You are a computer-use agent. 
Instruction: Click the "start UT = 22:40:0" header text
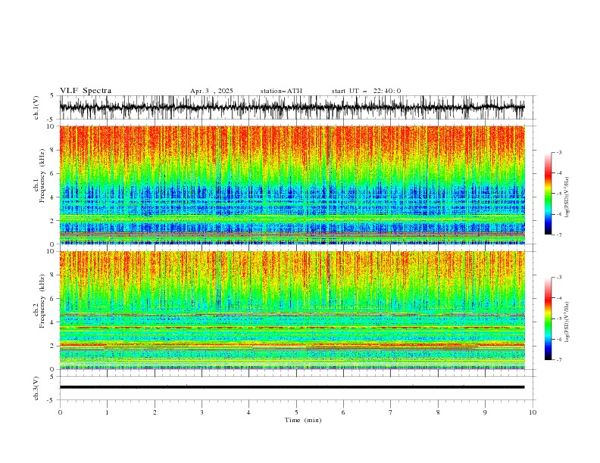[x=366, y=91]
